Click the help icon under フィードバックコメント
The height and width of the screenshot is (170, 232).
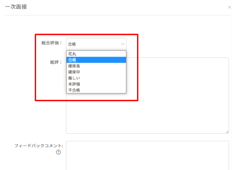click(x=58, y=152)
